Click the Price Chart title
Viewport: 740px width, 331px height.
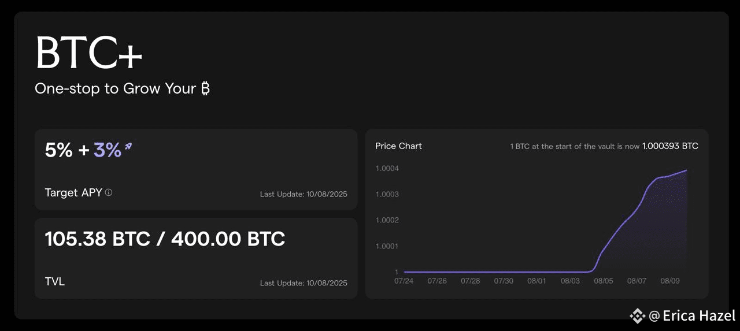click(398, 146)
